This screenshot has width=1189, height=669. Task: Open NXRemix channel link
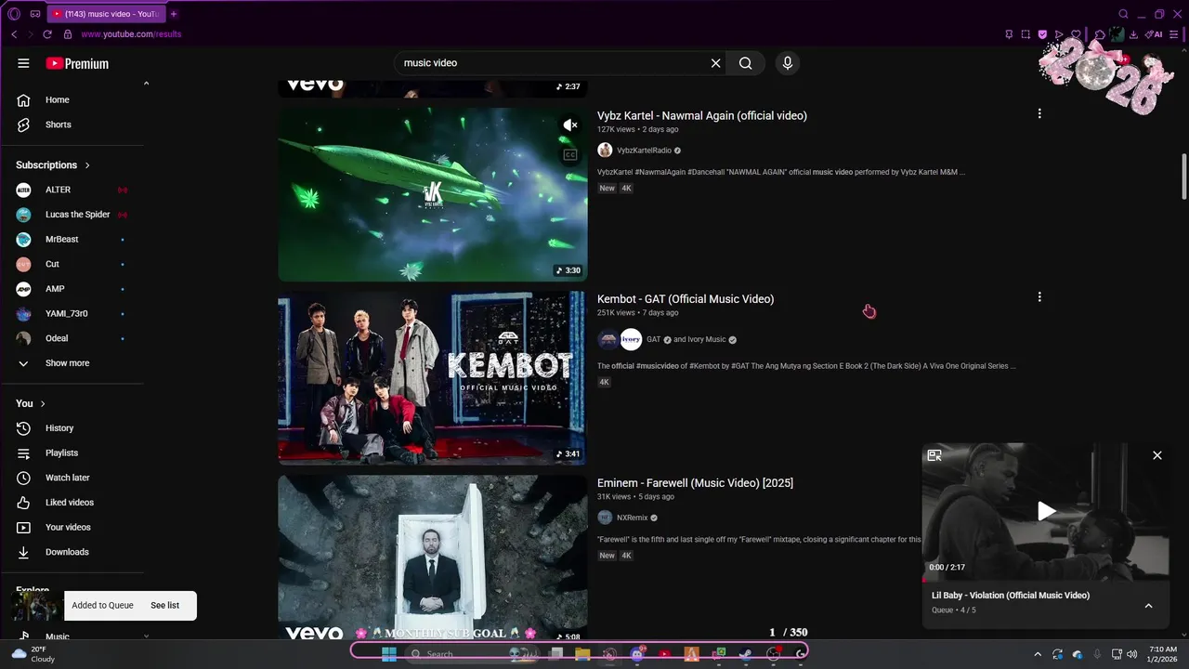tap(633, 518)
